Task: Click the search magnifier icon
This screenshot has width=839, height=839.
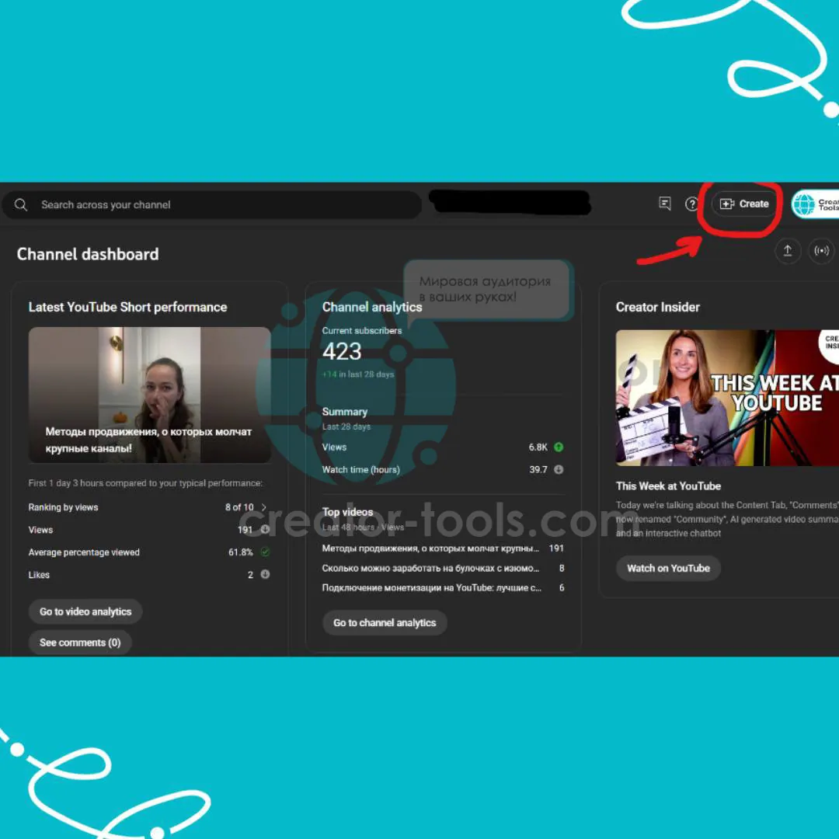Action: coord(21,205)
